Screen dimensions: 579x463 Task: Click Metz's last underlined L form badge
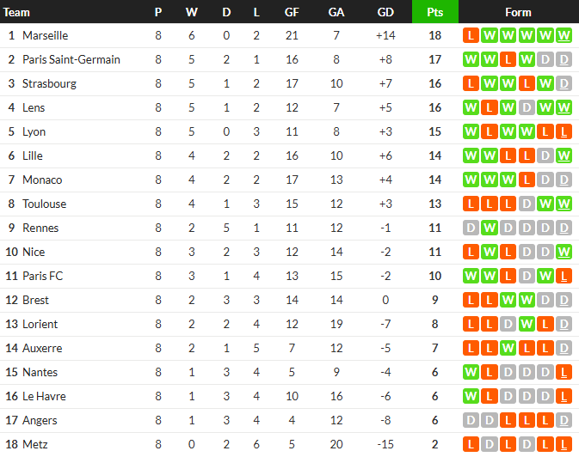pos(564,444)
